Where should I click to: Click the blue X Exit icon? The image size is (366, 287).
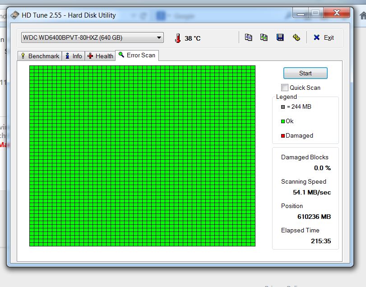(x=316, y=37)
